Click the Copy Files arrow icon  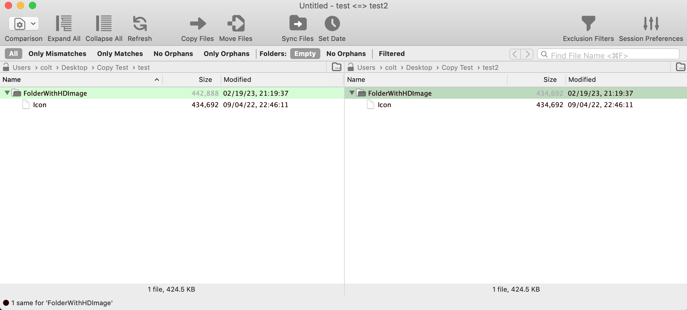[197, 24]
